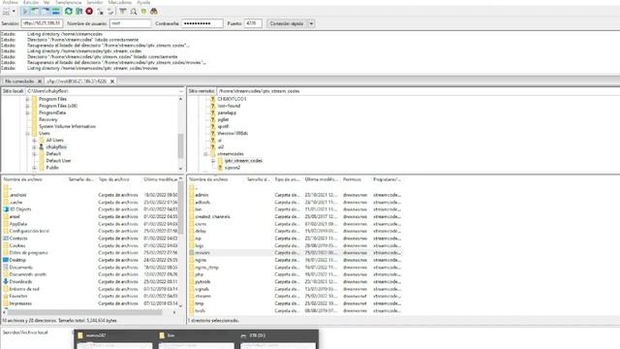Cancel the current operation with red X
Screen dimensions: 620x349
[x=89, y=12]
